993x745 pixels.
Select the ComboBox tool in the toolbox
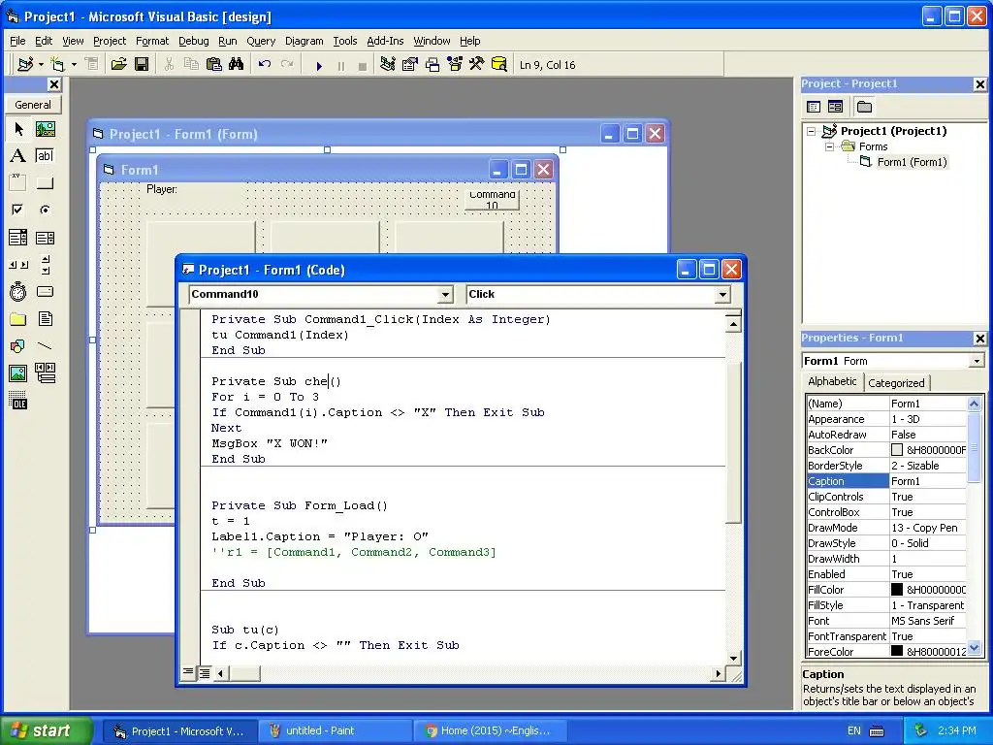coord(18,238)
